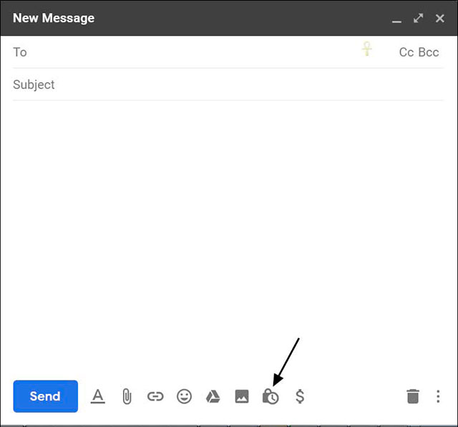
Task: Insert files using Google Drive icon
Action: [213, 396]
